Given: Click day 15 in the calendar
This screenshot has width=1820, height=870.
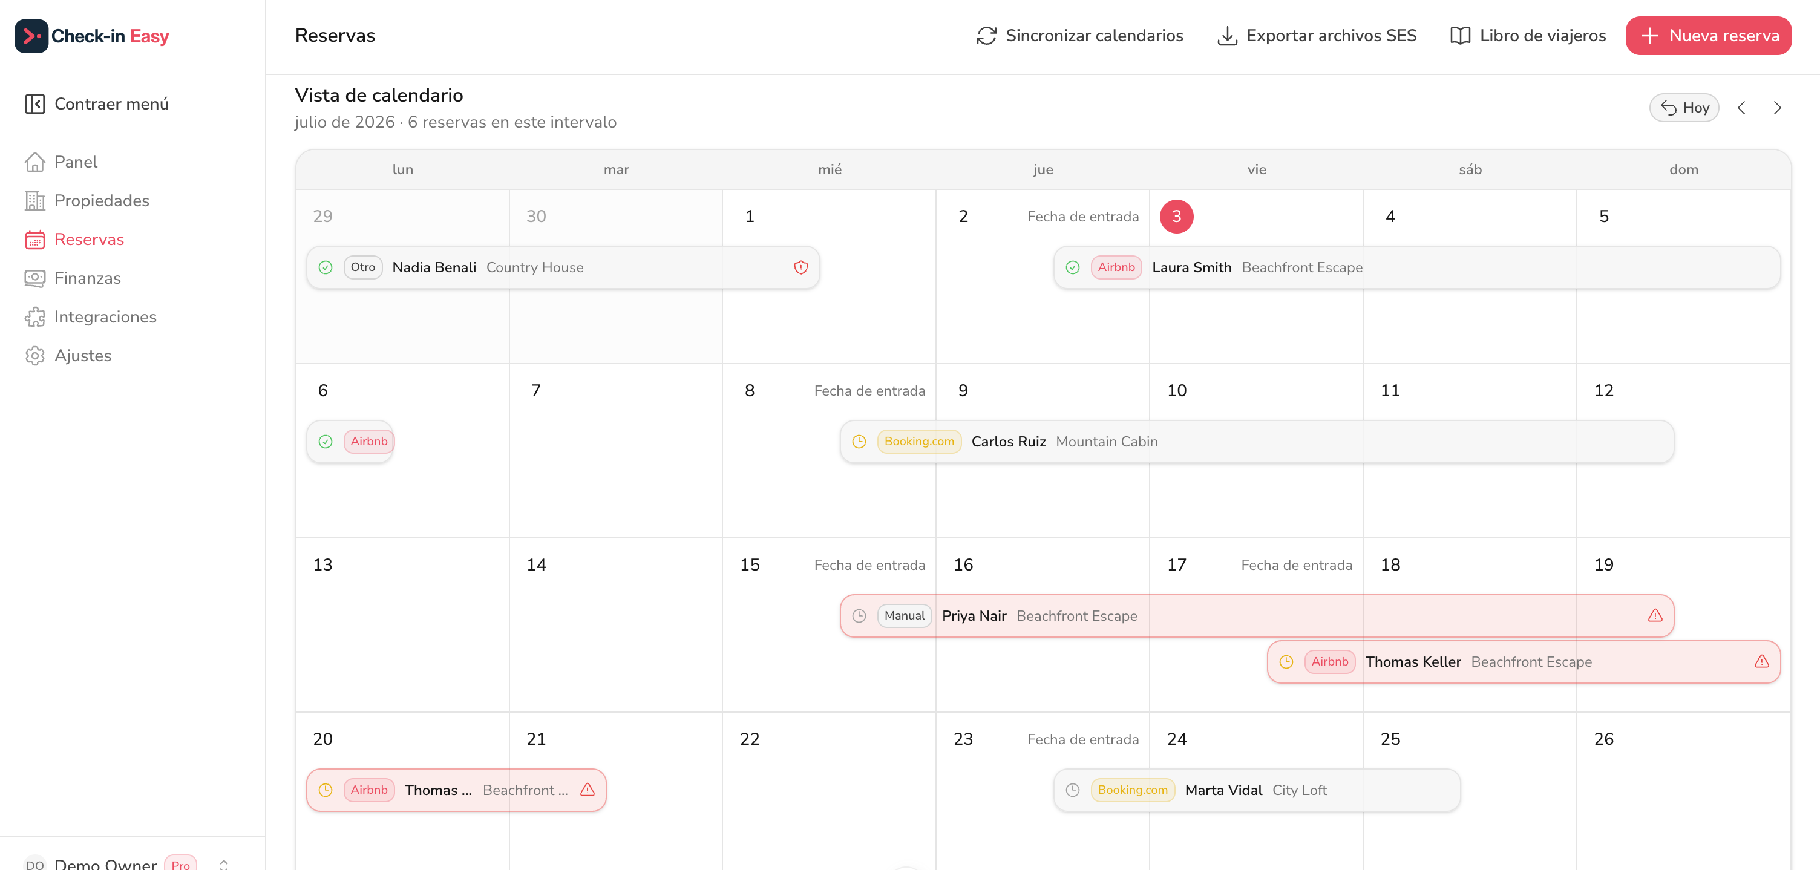Looking at the screenshot, I should click(750, 564).
